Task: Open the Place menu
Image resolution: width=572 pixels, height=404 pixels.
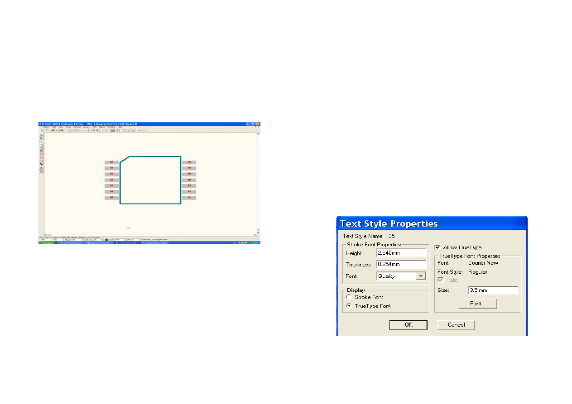Action: pyautogui.click(x=68, y=127)
